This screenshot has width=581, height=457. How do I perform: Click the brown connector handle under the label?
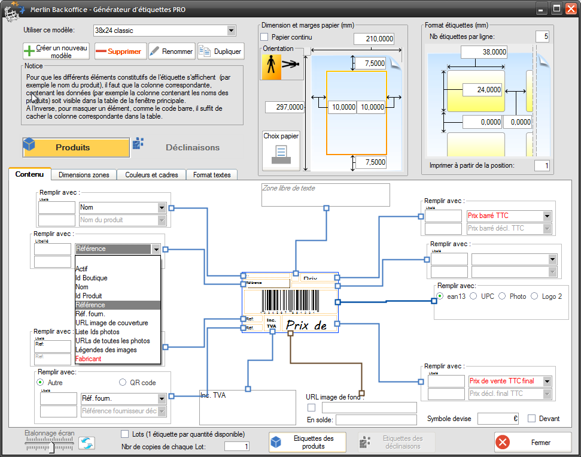tap(291, 334)
